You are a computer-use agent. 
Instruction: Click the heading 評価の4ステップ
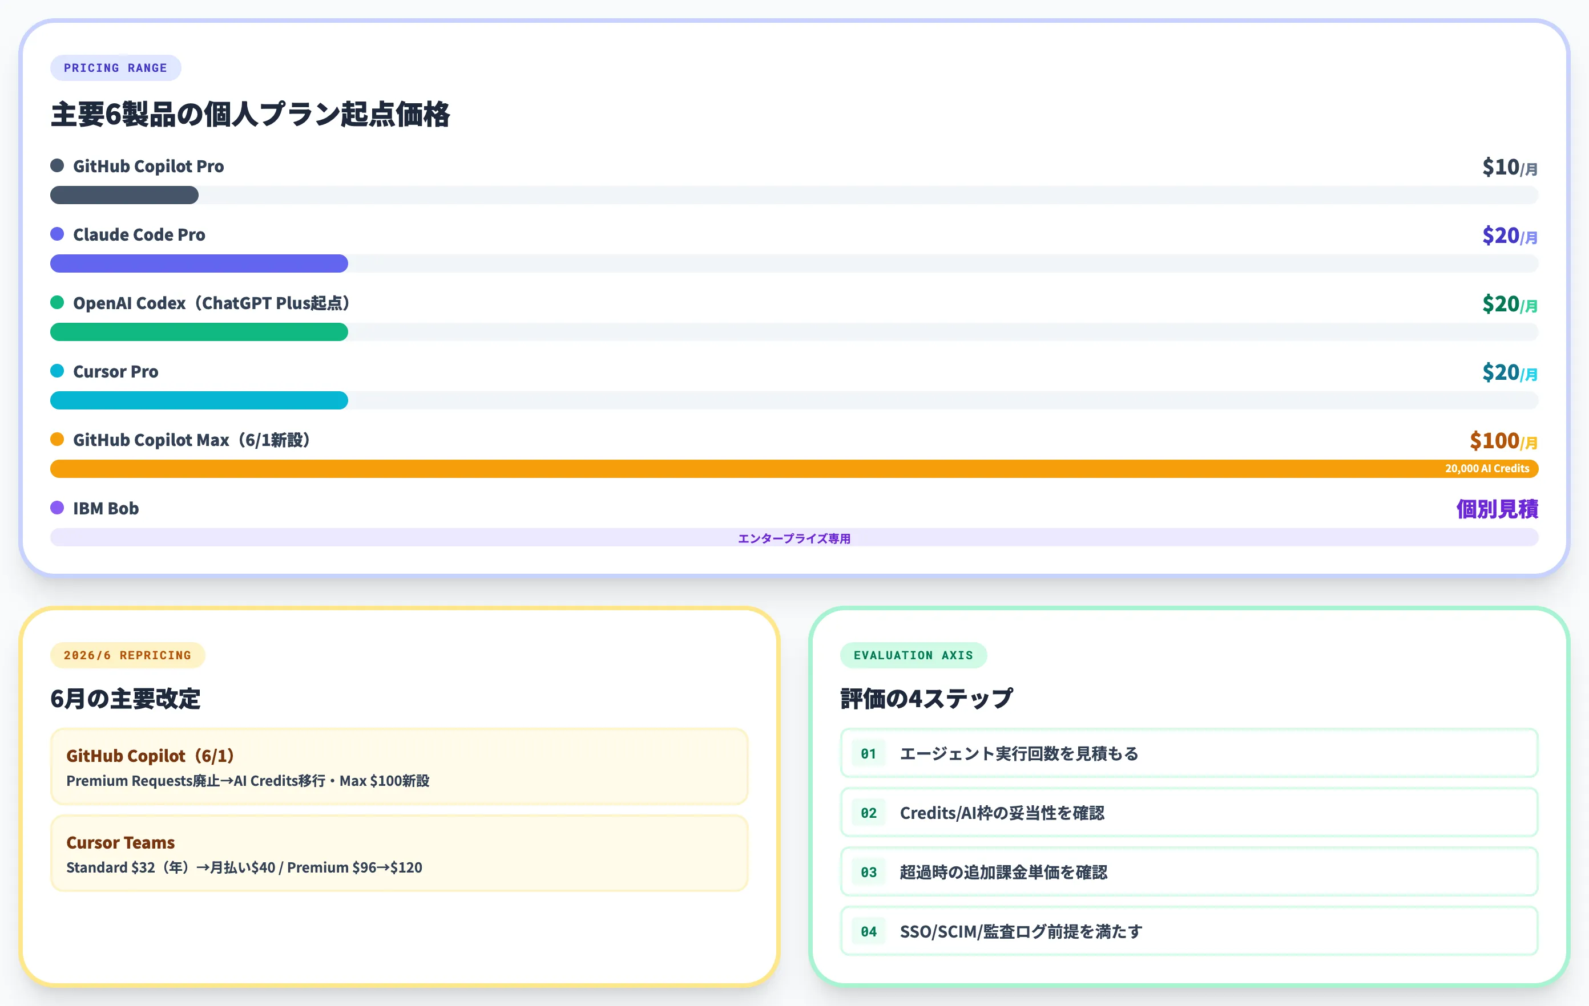tap(926, 699)
